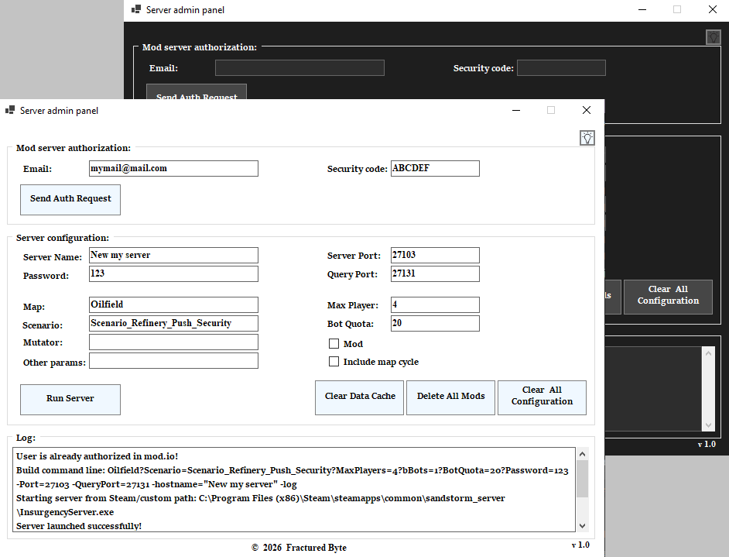Focus the Security code field with ABCDEF
Viewport: 729px width, 557px height.
pyautogui.click(x=435, y=168)
